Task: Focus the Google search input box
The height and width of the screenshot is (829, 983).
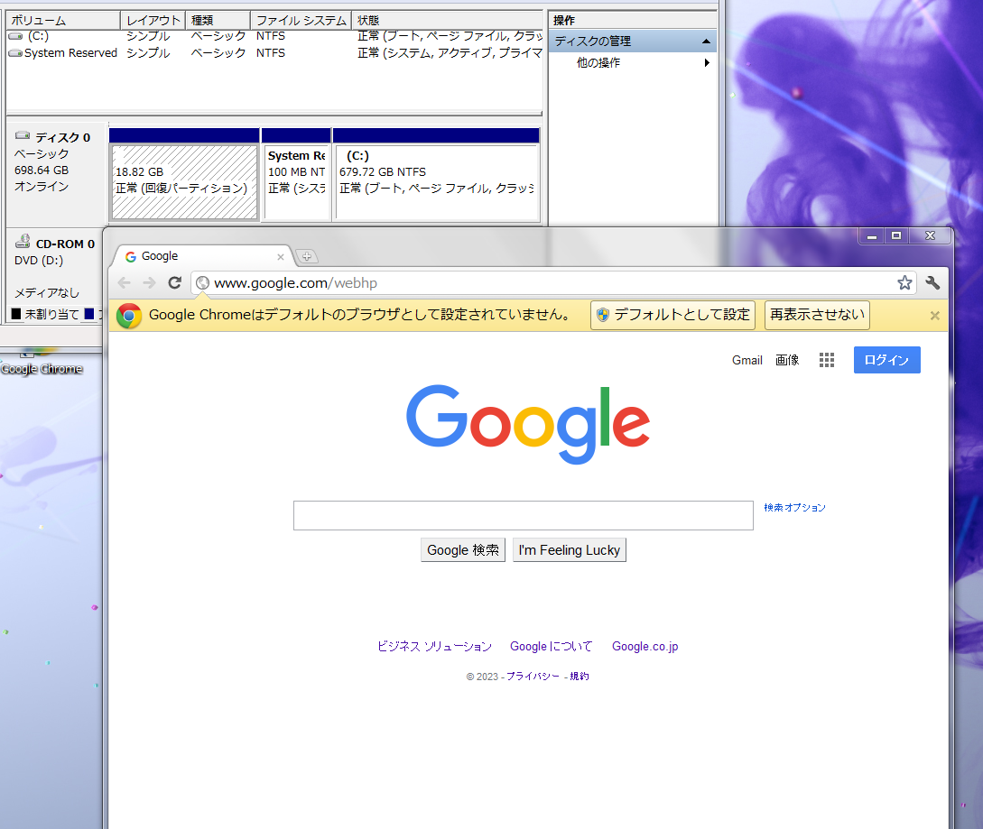Action: (x=524, y=516)
